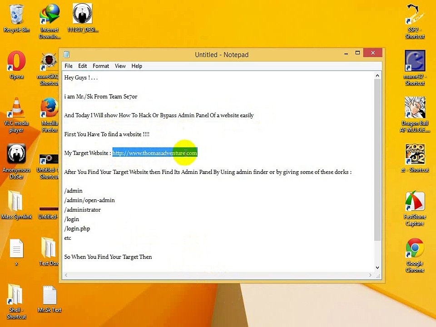This screenshot has height=327, width=436.
Task: Select the text file named x
Action: click(16, 252)
